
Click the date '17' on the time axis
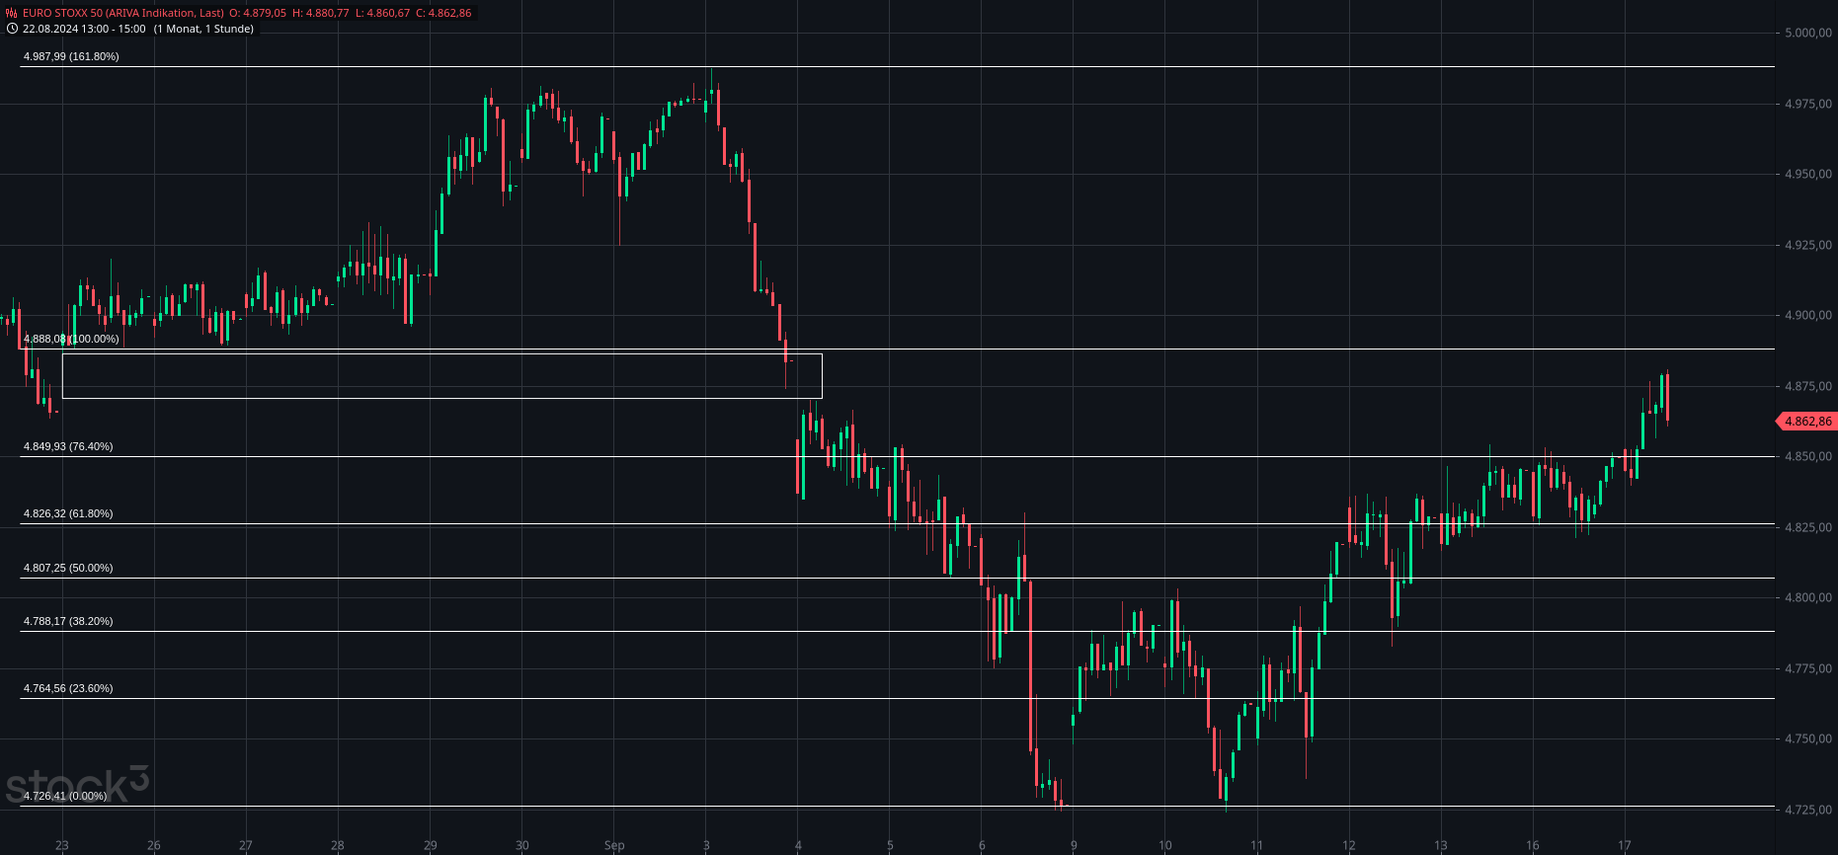tap(1625, 845)
